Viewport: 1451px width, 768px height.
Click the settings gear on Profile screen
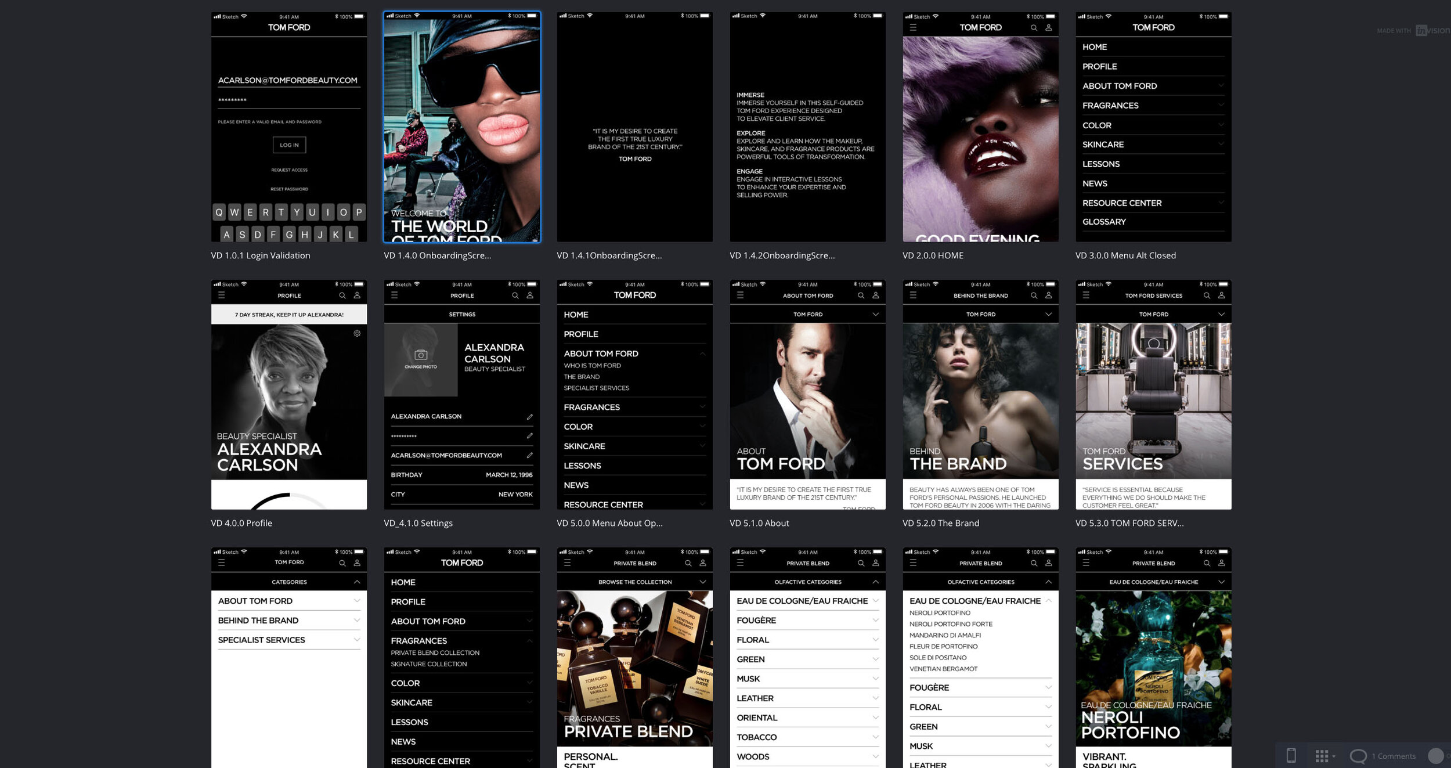click(x=357, y=333)
